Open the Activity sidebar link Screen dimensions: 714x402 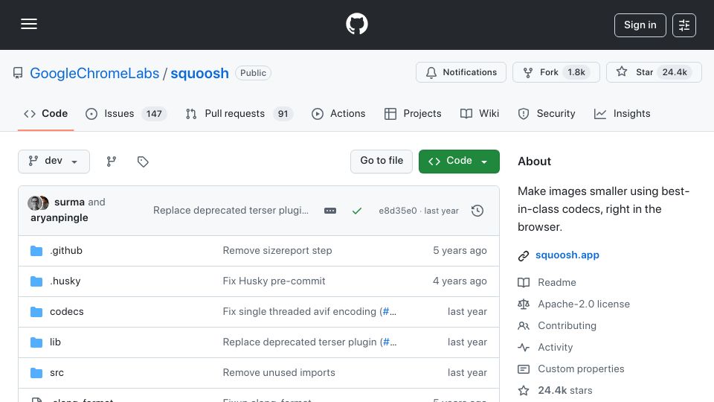(x=555, y=348)
